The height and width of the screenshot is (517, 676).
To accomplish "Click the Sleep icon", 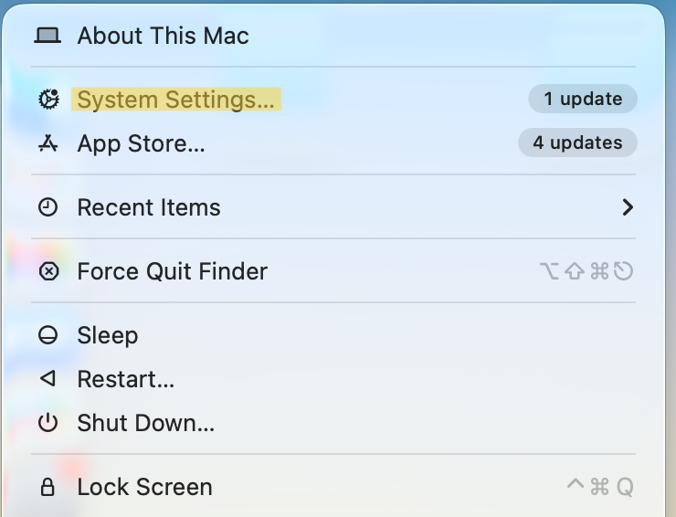I will (x=48, y=335).
